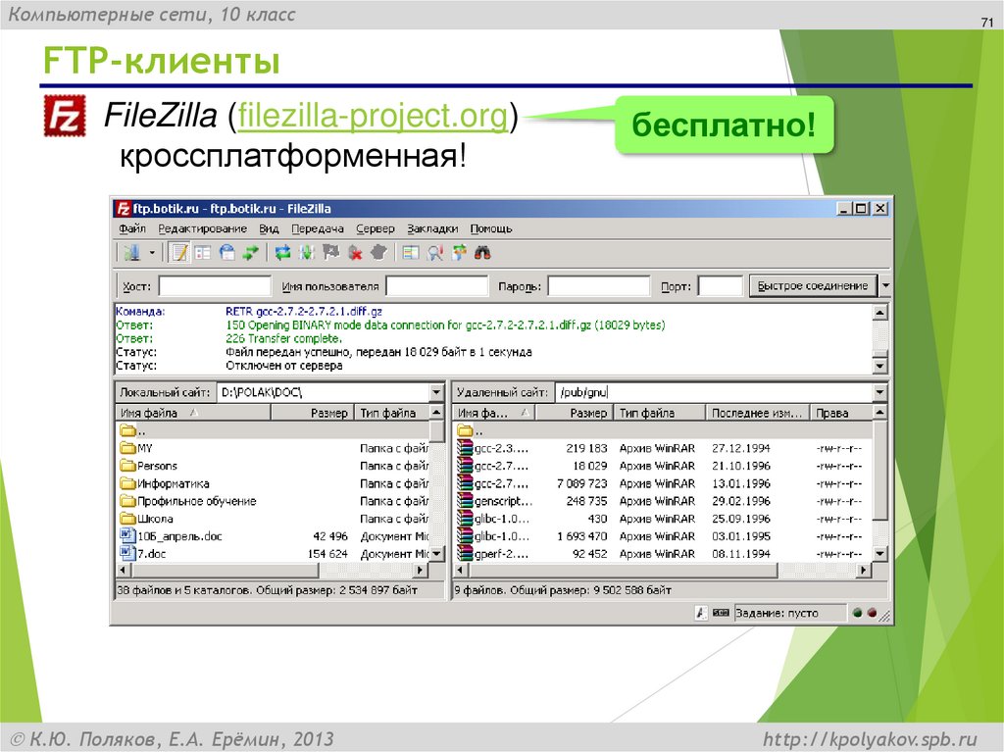Go up via remote parent folder icon
Screen dimensions: 1004x752
click(x=465, y=430)
